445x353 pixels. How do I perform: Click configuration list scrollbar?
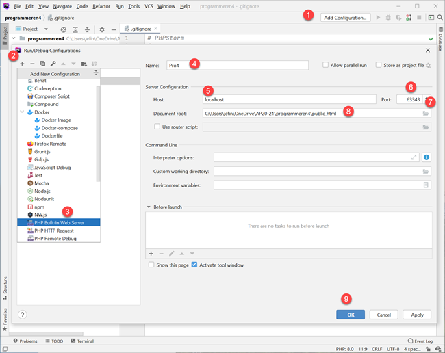pos(98,133)
